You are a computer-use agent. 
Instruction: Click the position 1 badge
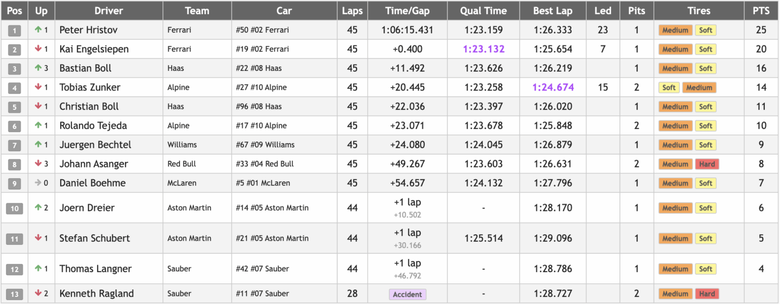point(15,30)
